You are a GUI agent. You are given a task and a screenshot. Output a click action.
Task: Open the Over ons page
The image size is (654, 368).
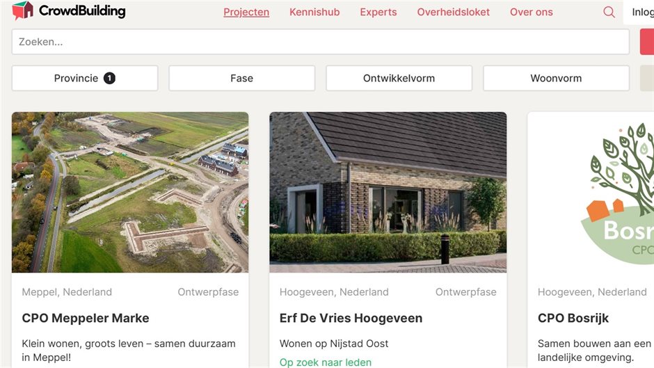[x=532, y=12]
